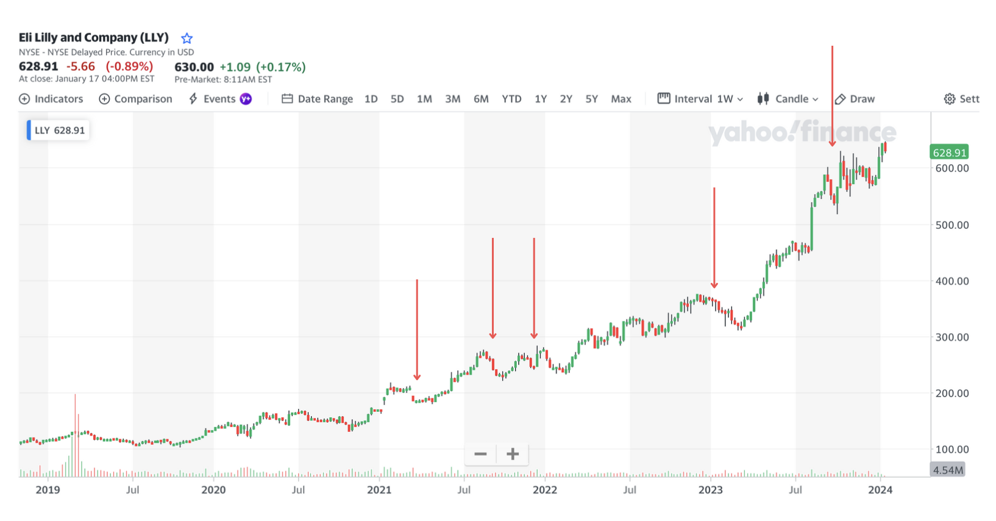Expand the Interval 1W dropdown
This screenshot has width=996, height=521.
(700, 99)
